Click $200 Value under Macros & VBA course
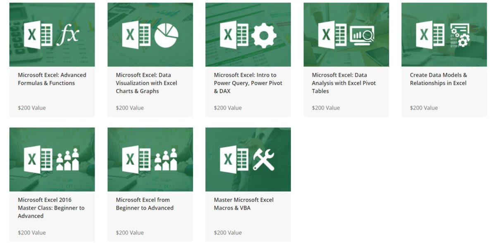 tap(228, 233)
